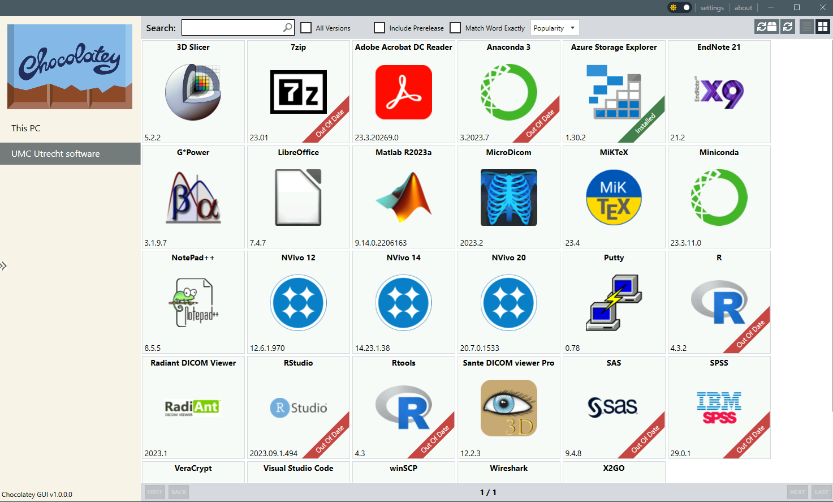This screenshot has width=833, height=502.
Task: Click the Visual Studio Code package title
Action: click(299, 468)
